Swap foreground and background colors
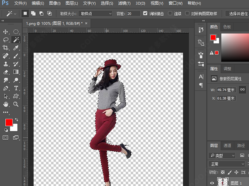This screenshot has height=186, width=249. point(16,119)
